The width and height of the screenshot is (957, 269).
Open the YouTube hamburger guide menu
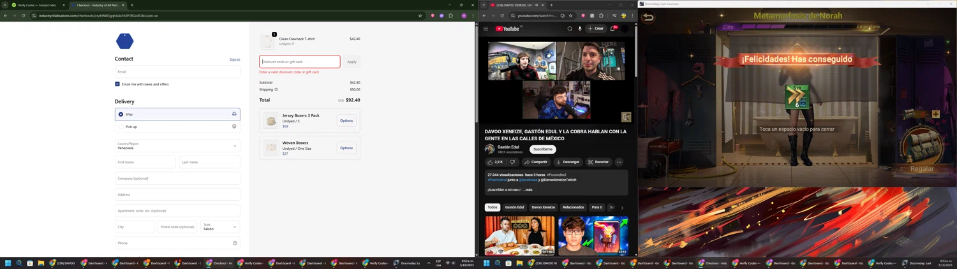(486, 29)
